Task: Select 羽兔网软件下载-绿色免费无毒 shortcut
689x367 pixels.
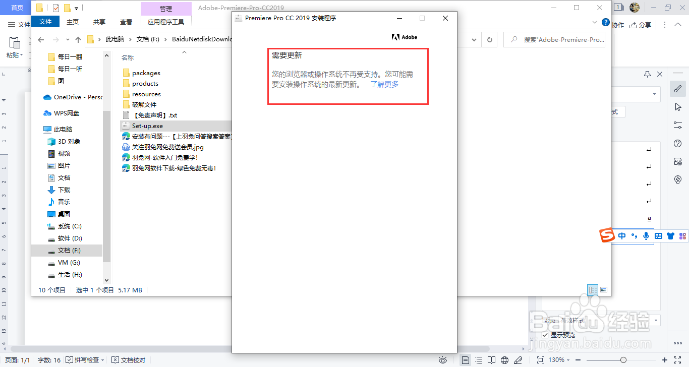Action: click(x=169, y=168)
